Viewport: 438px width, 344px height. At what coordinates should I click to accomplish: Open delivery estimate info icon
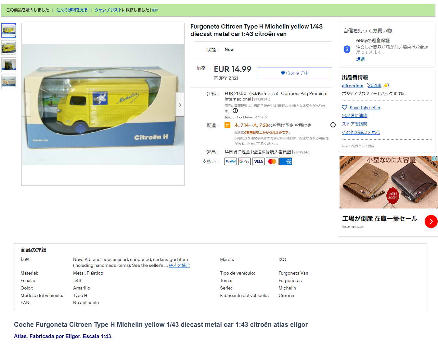pos(333,125)
